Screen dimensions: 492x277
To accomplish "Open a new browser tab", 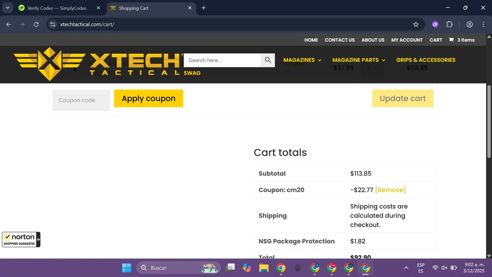I will [204, 8].
